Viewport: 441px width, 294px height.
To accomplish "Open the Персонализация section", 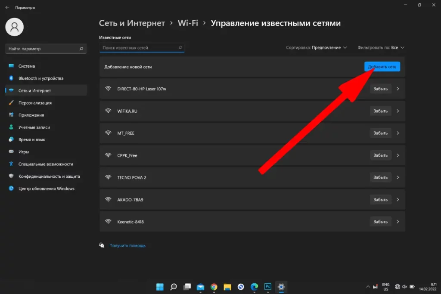I will point(46,103).
